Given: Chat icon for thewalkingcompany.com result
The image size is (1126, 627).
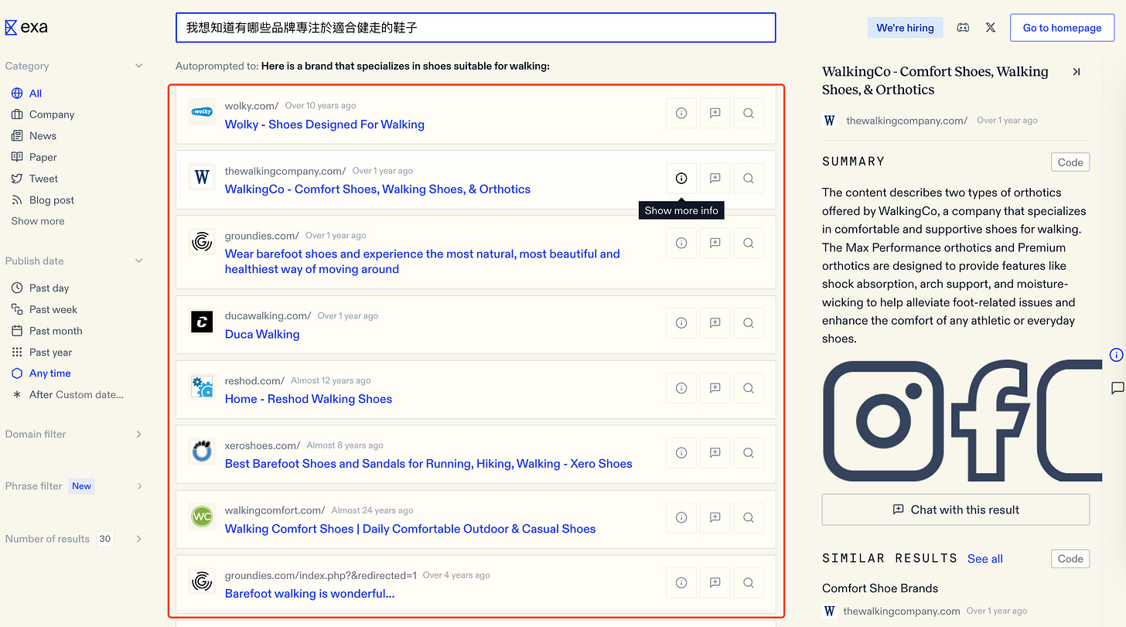Looking at the screenshot, I should tap(715, 178).
